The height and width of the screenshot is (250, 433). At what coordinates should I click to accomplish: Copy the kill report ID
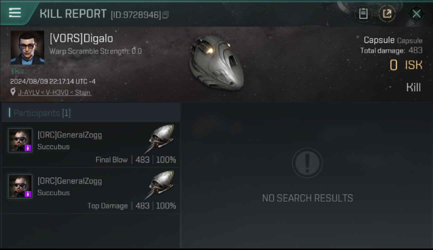point(166,15)
